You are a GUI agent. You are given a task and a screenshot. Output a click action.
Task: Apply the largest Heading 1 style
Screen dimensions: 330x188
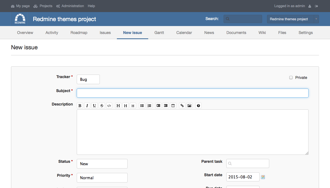point(118,106)
